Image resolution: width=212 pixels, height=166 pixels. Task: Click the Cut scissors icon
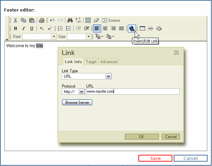pos(15,20)
